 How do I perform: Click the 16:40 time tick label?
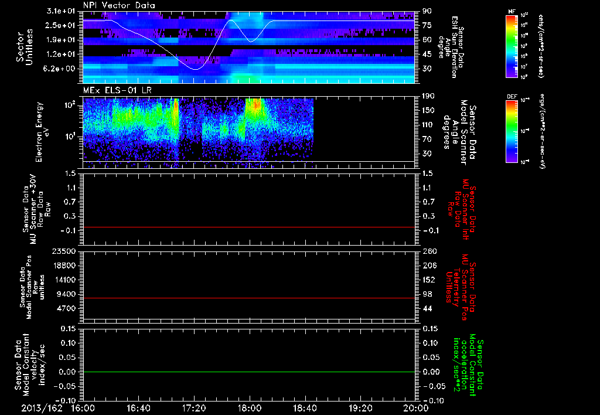tap(138, 408)
